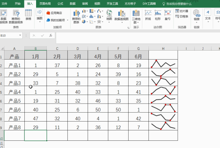Insert a Line sparkline (折线)

pyautogui.click(x=148, y=15)
